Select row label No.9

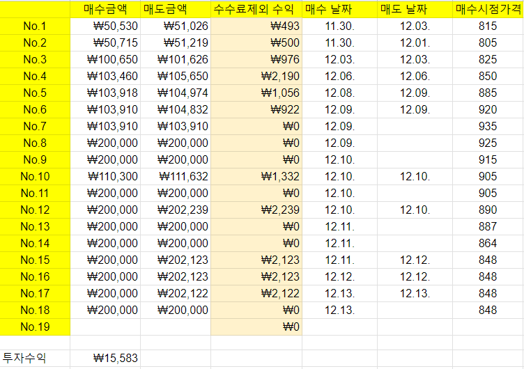(35, 159)
